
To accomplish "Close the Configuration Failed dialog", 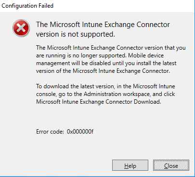I will (171, 165).
